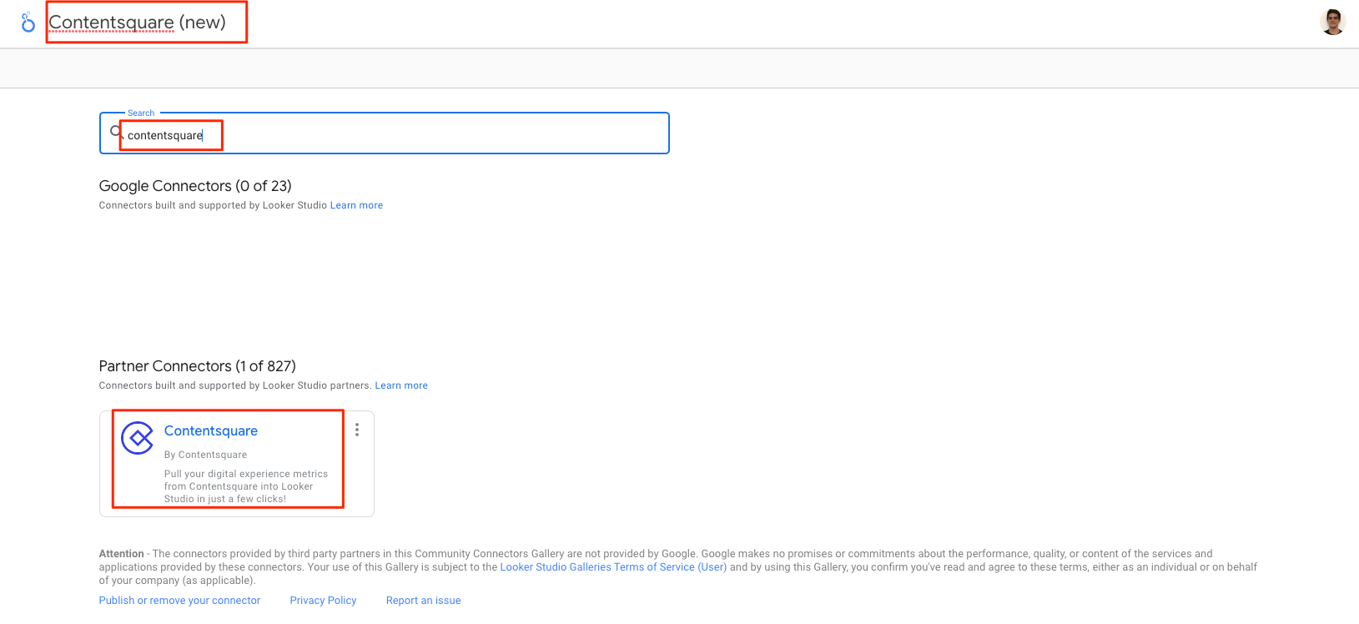The height and width of the screenshot is (624, 1359).
Task: Open the Privacy Policy link
Action: [x=323, y=601]
